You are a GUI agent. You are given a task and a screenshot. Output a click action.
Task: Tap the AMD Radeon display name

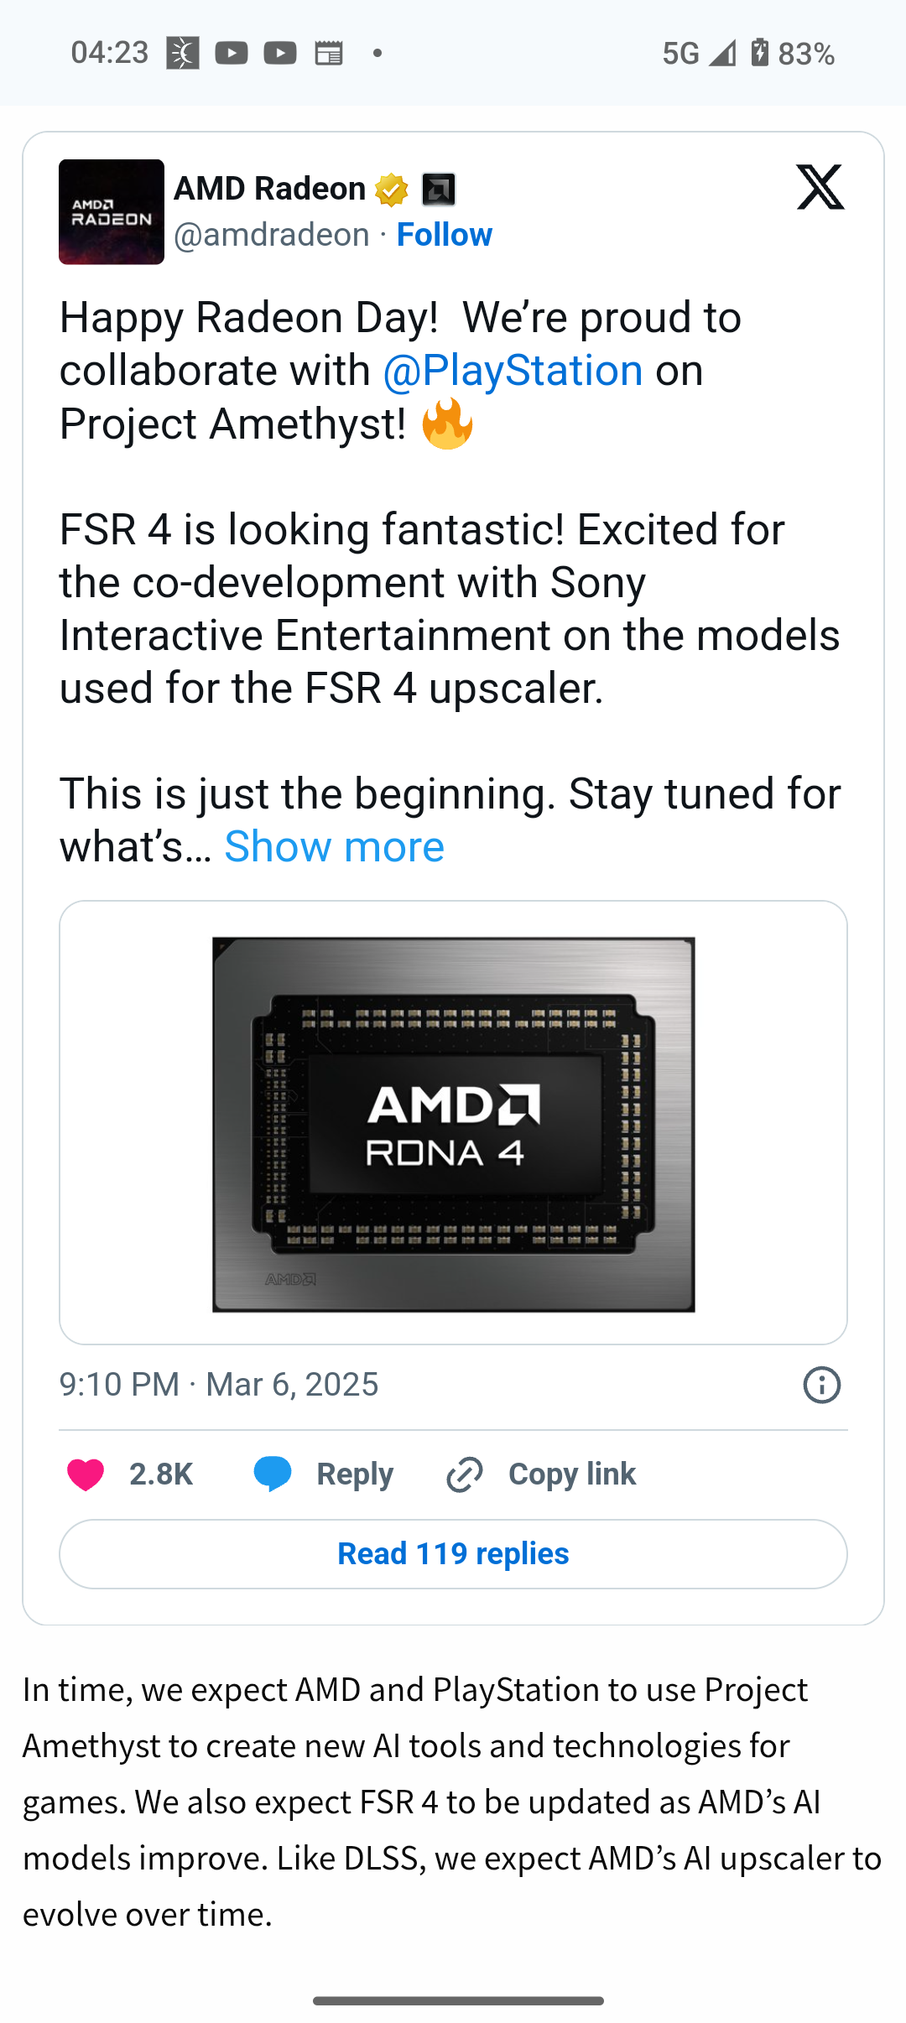(x=269, y=189)
